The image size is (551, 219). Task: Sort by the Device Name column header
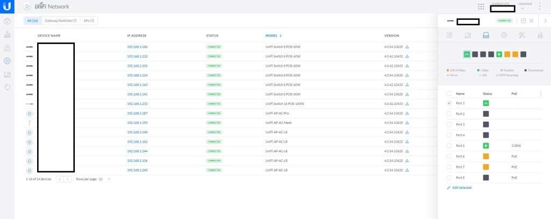pos(49,36)
